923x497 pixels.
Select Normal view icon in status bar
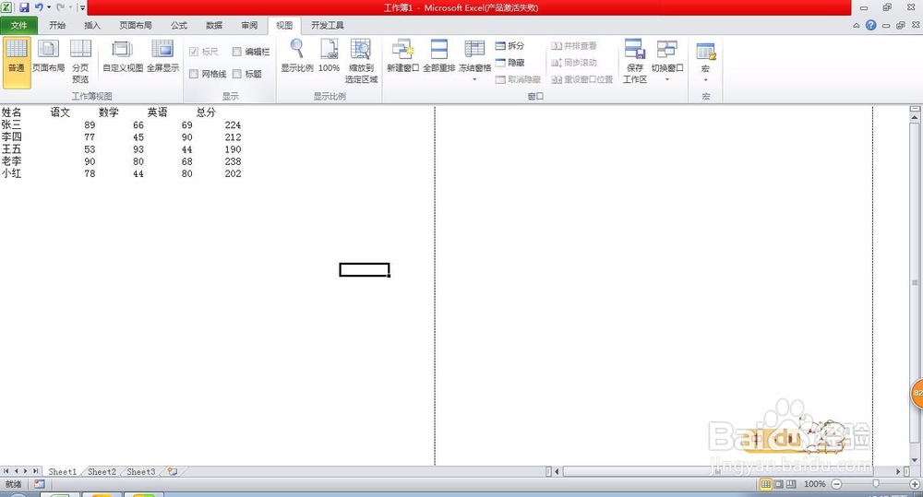click(x=765, y=484)
